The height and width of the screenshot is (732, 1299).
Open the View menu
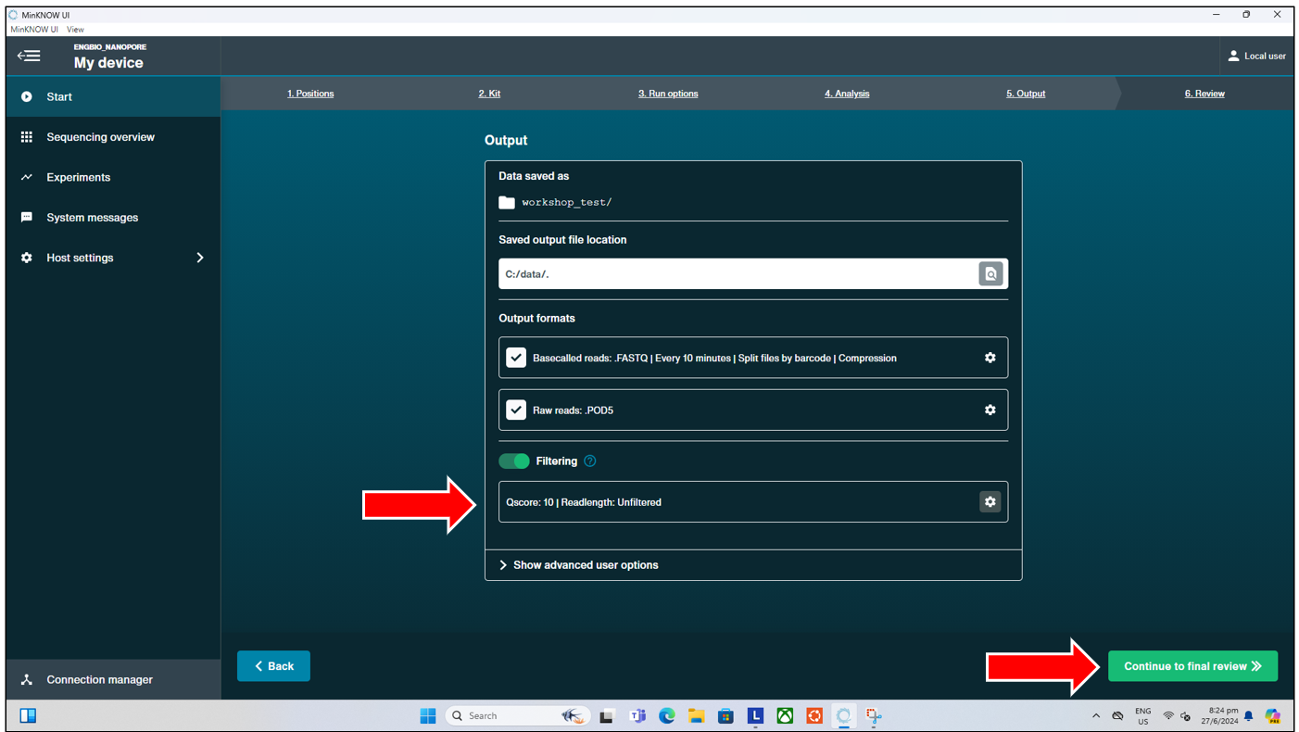click(x=75, y=30)
